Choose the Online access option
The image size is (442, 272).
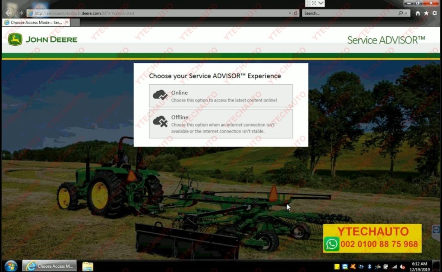click(221, 96)
